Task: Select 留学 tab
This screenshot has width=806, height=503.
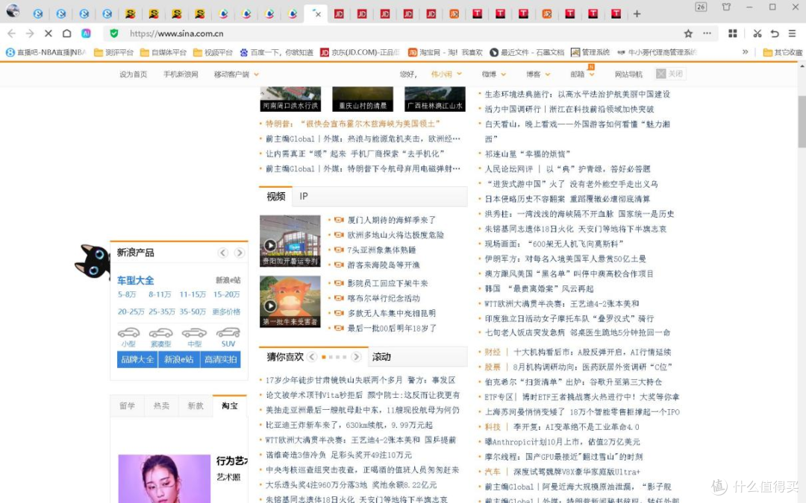Action: 127,406
